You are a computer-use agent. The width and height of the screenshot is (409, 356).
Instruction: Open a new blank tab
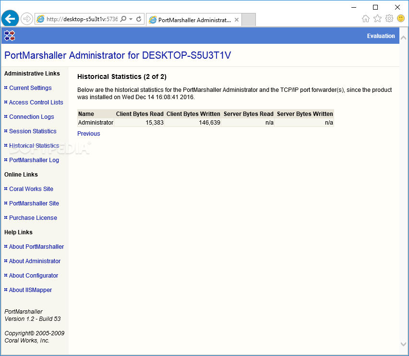tap(249, 20)
